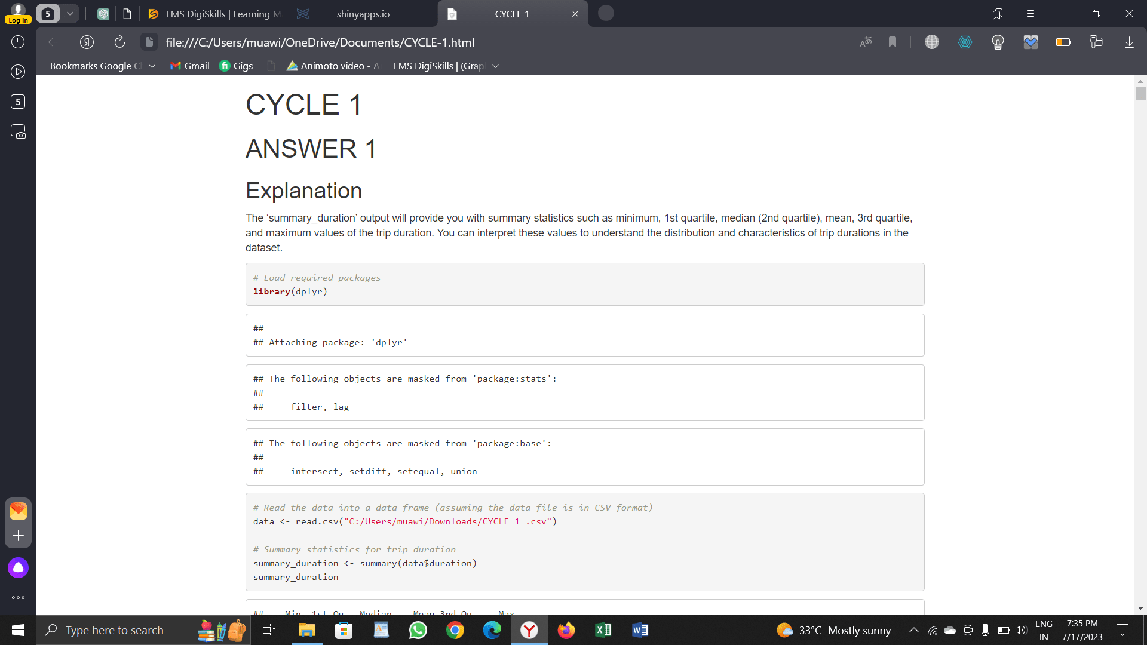Viewport: 1147px width, 645px height.
Task: Expand the LMS DigiSkills bookmarks dropdown
Action: tap(495, 66)
